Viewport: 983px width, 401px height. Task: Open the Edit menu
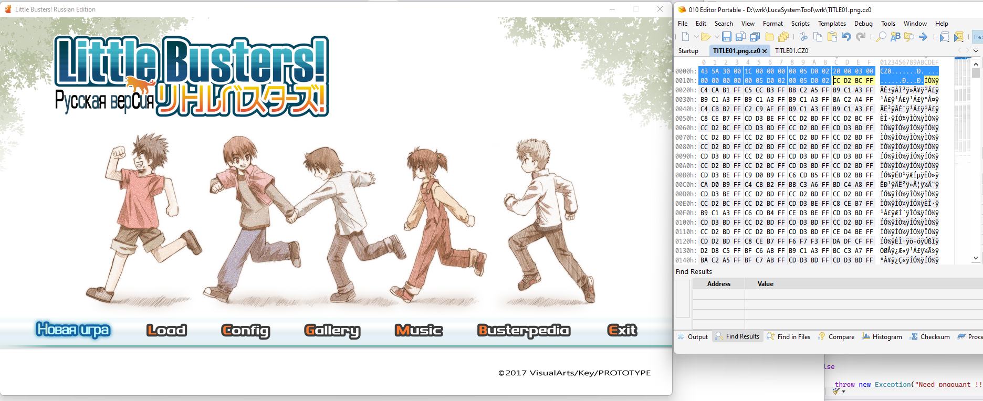pos(701,24)
